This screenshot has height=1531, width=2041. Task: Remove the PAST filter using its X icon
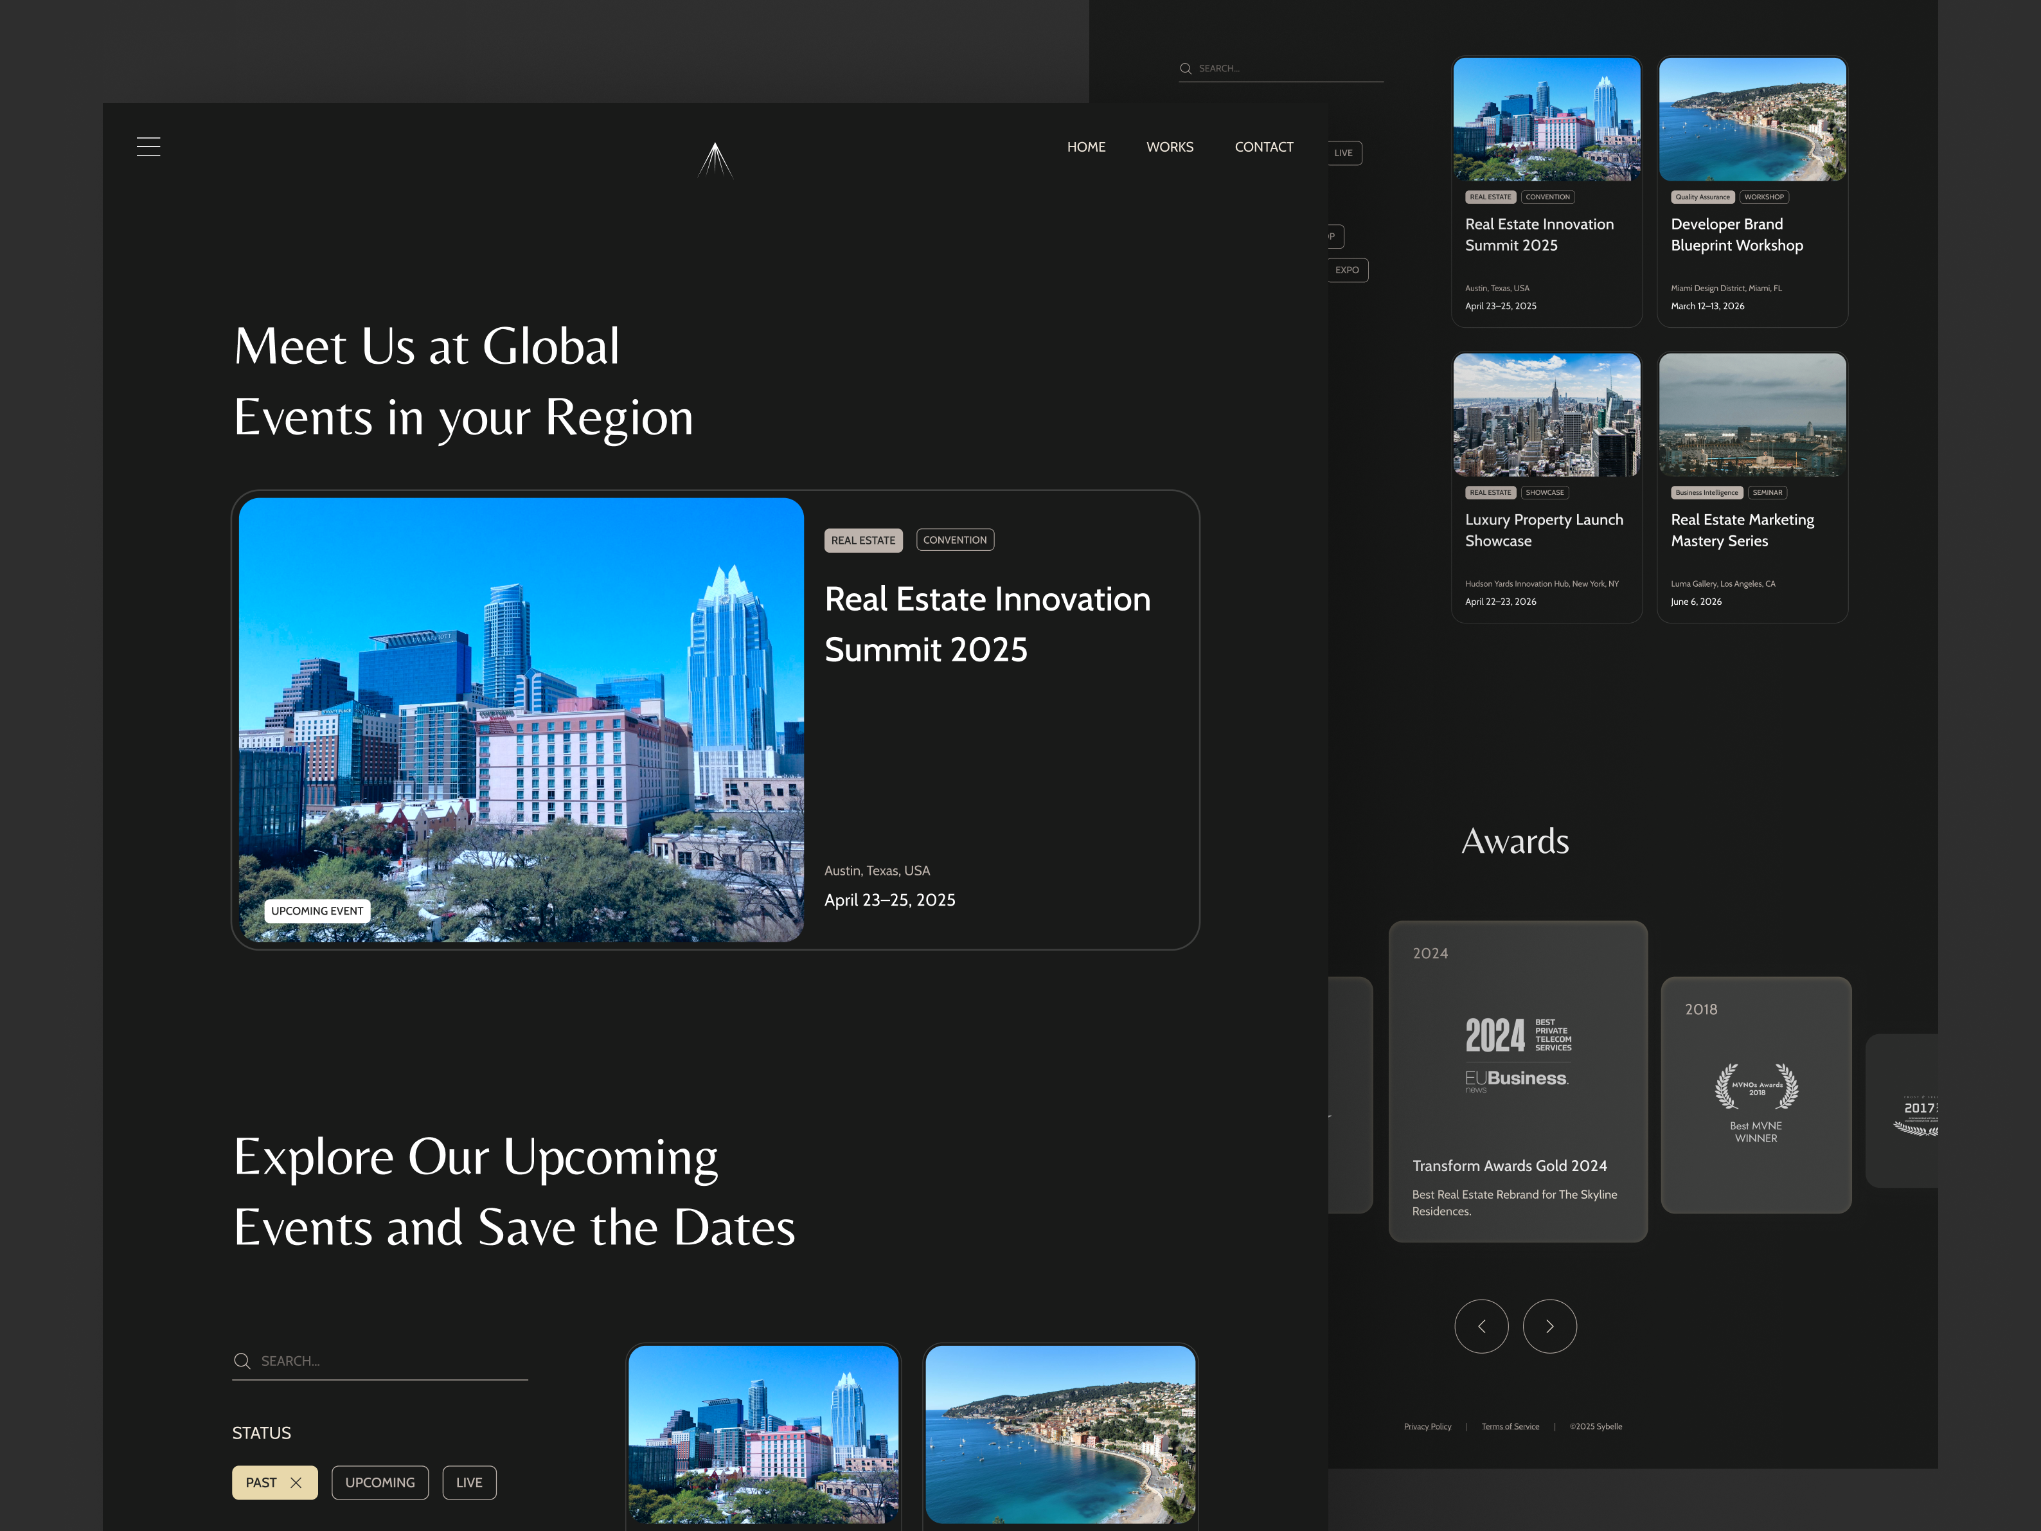(297, 1482)
